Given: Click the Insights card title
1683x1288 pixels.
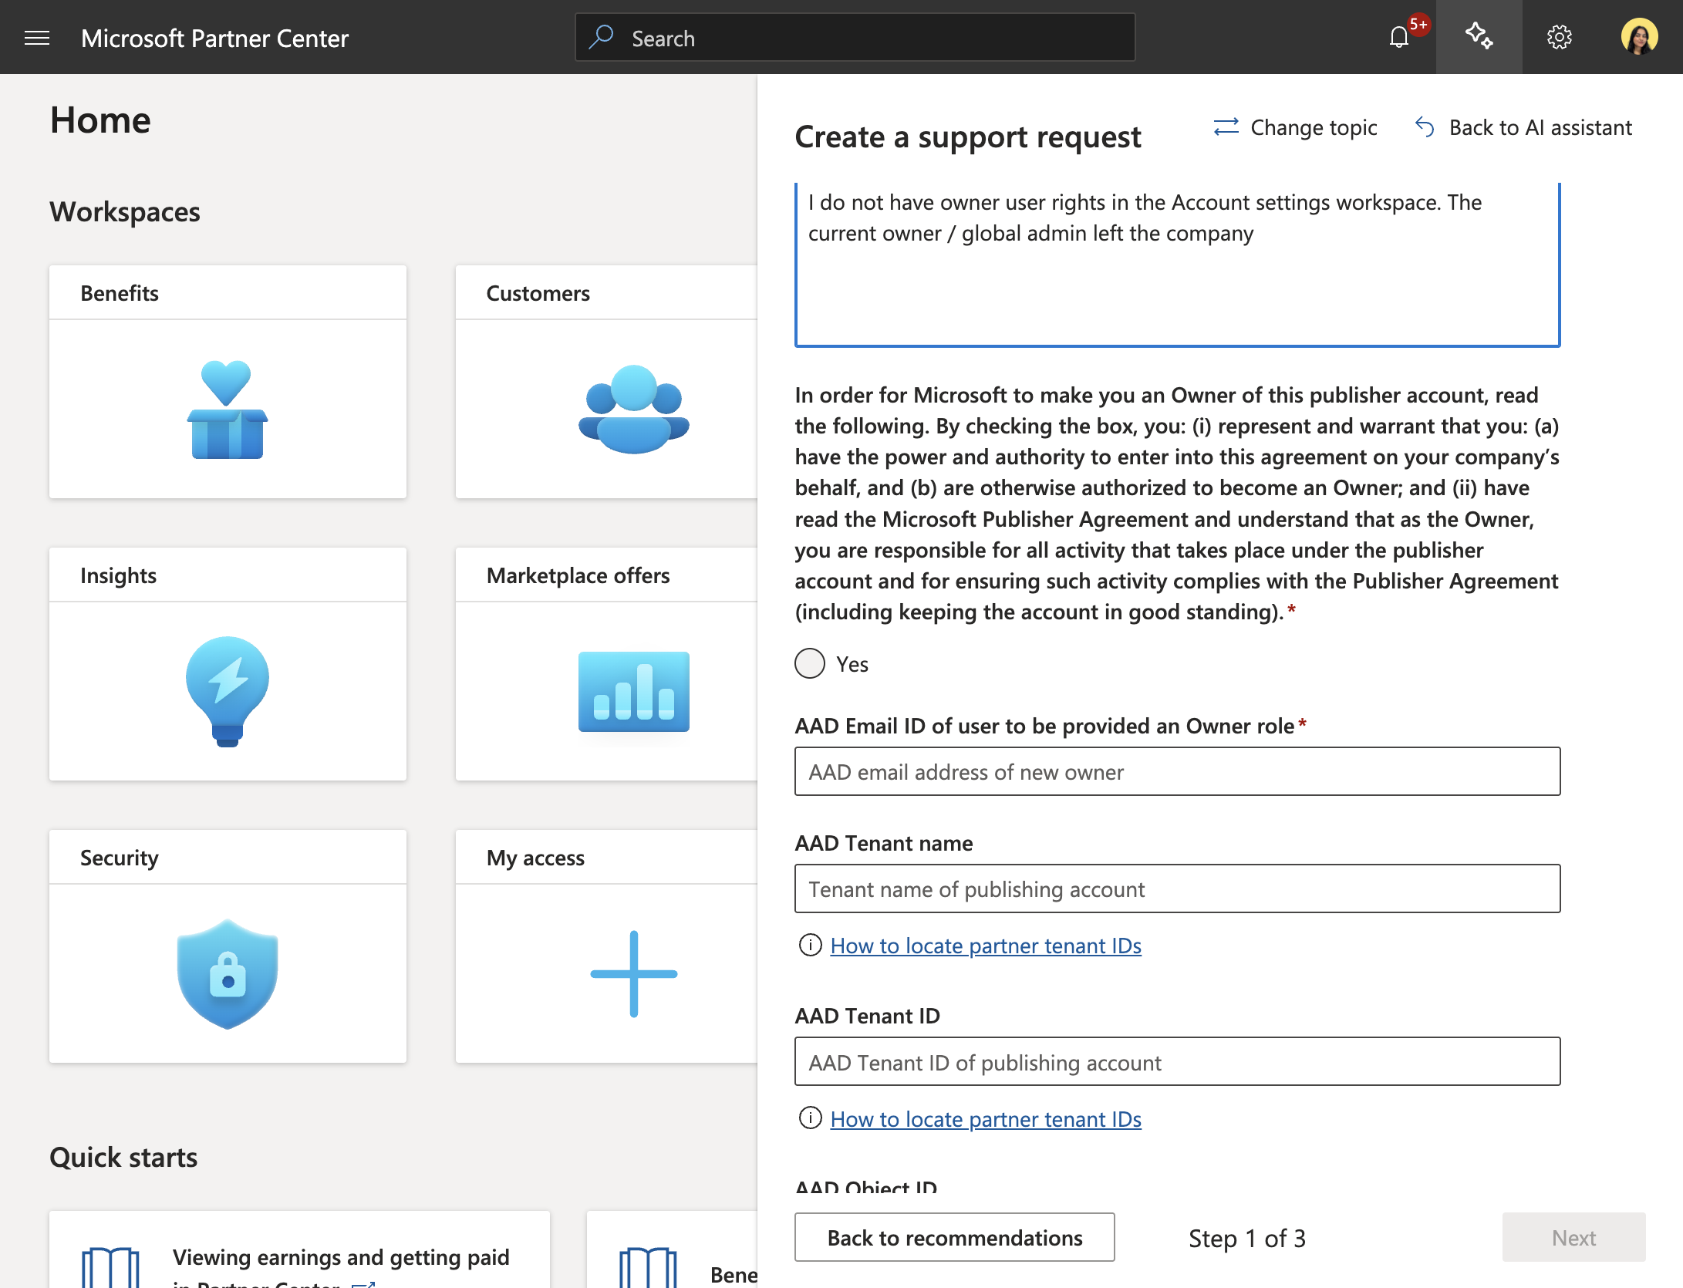Looking at the screenshot, I should click(118, 575).
